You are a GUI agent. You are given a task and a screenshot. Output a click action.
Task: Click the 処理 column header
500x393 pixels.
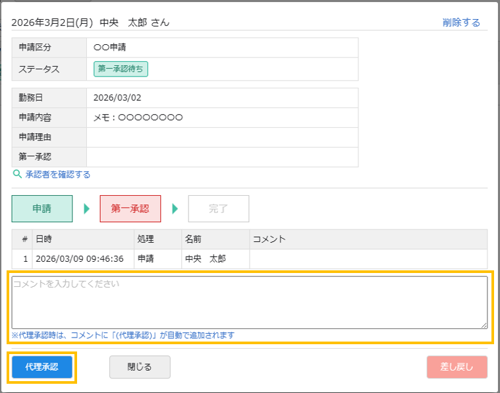pos(158,239)
